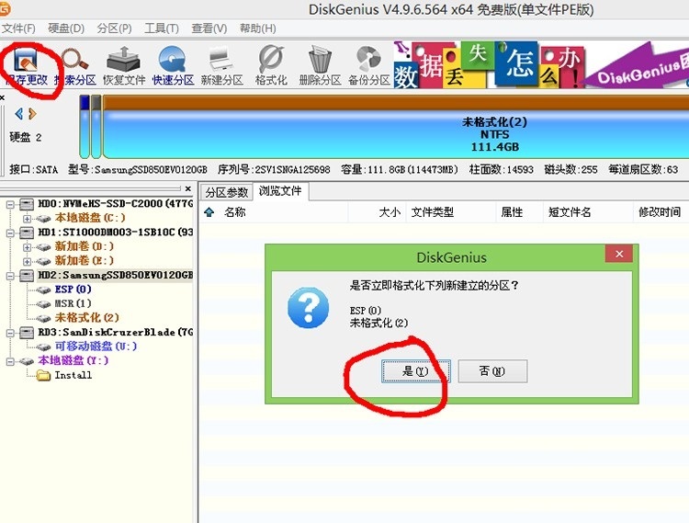This screenshot has width=689, height=523.
Task: Open the 工具(T) menu
Action: pyautogui.click(x=162, y=28)
